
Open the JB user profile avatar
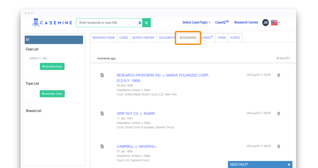tap(265, 23)
